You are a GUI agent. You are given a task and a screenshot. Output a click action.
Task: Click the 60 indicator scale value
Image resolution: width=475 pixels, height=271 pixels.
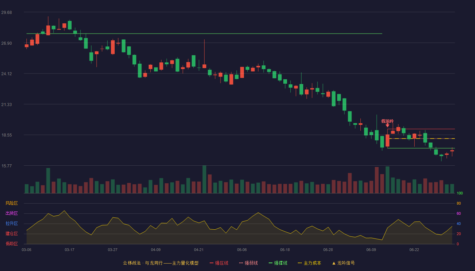pos(459,213)
